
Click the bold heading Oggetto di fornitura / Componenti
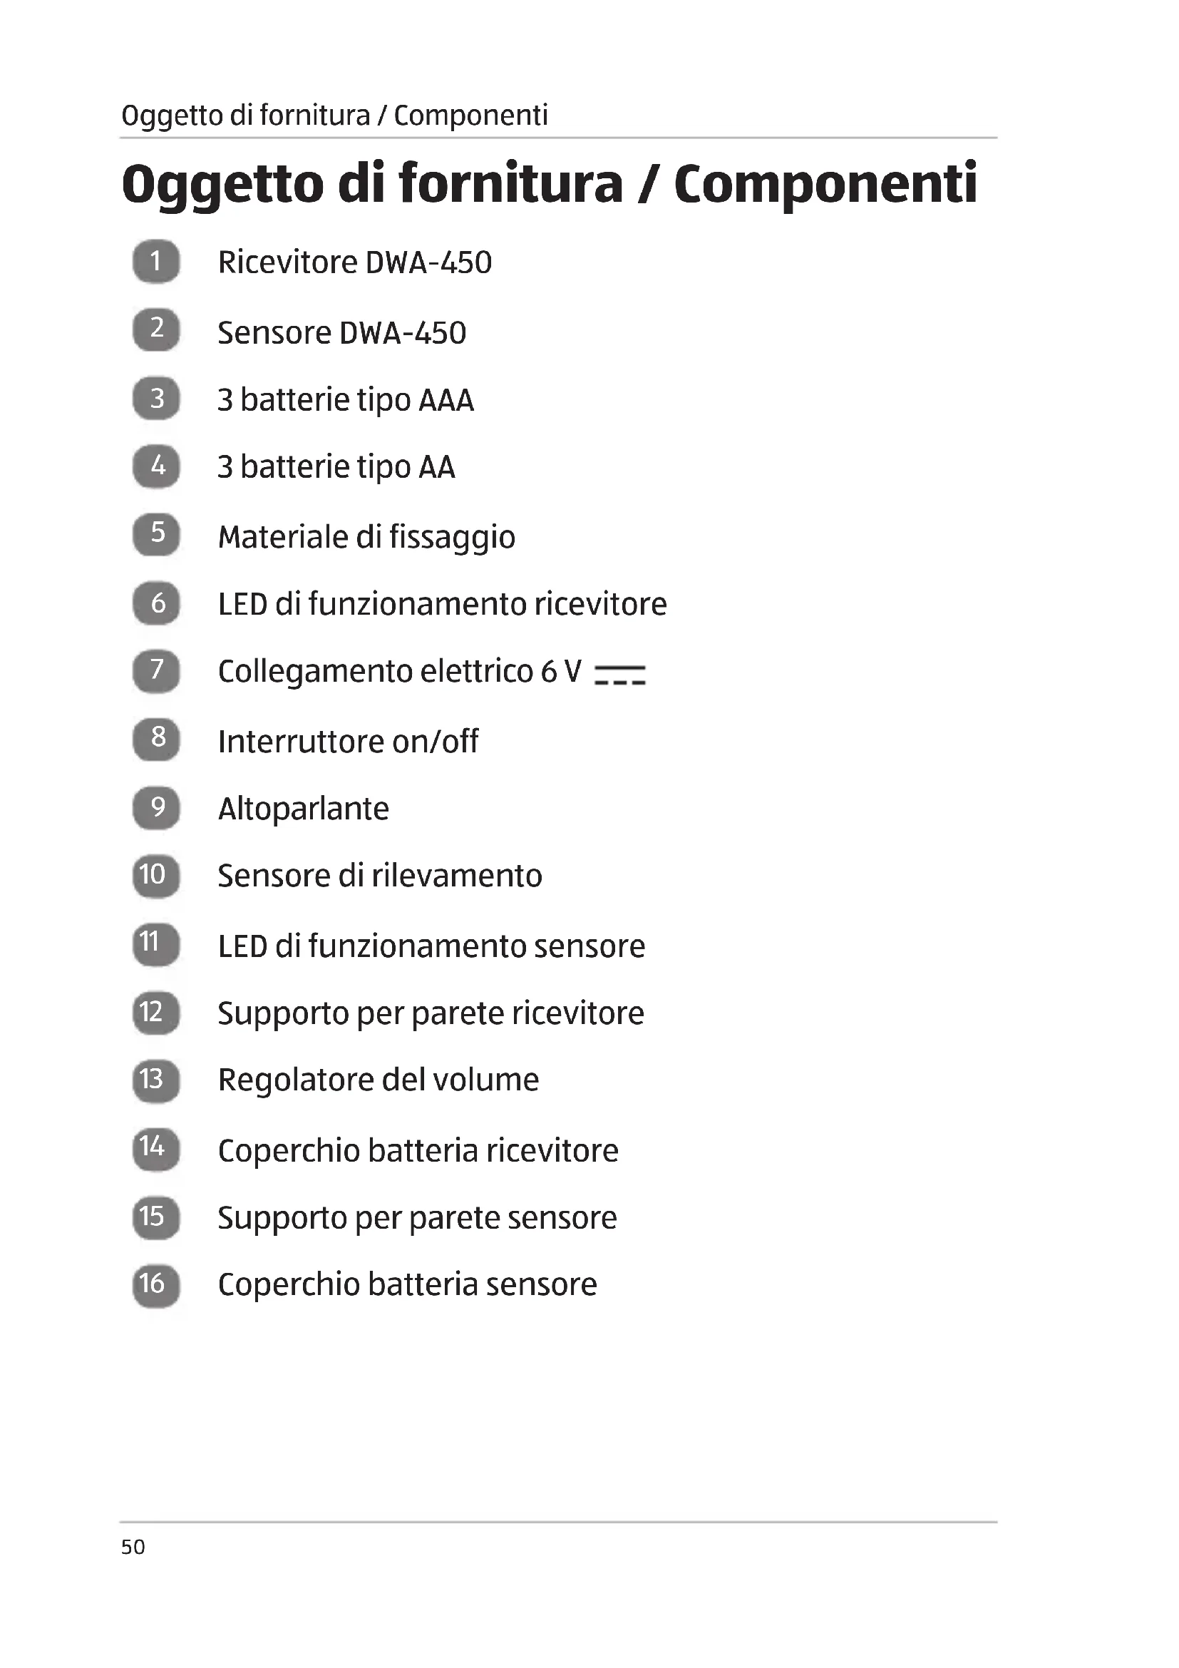[550, 183]
